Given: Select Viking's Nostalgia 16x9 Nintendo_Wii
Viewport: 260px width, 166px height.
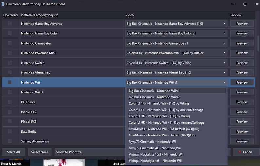Looking at the screenshot, I should 176,155.
